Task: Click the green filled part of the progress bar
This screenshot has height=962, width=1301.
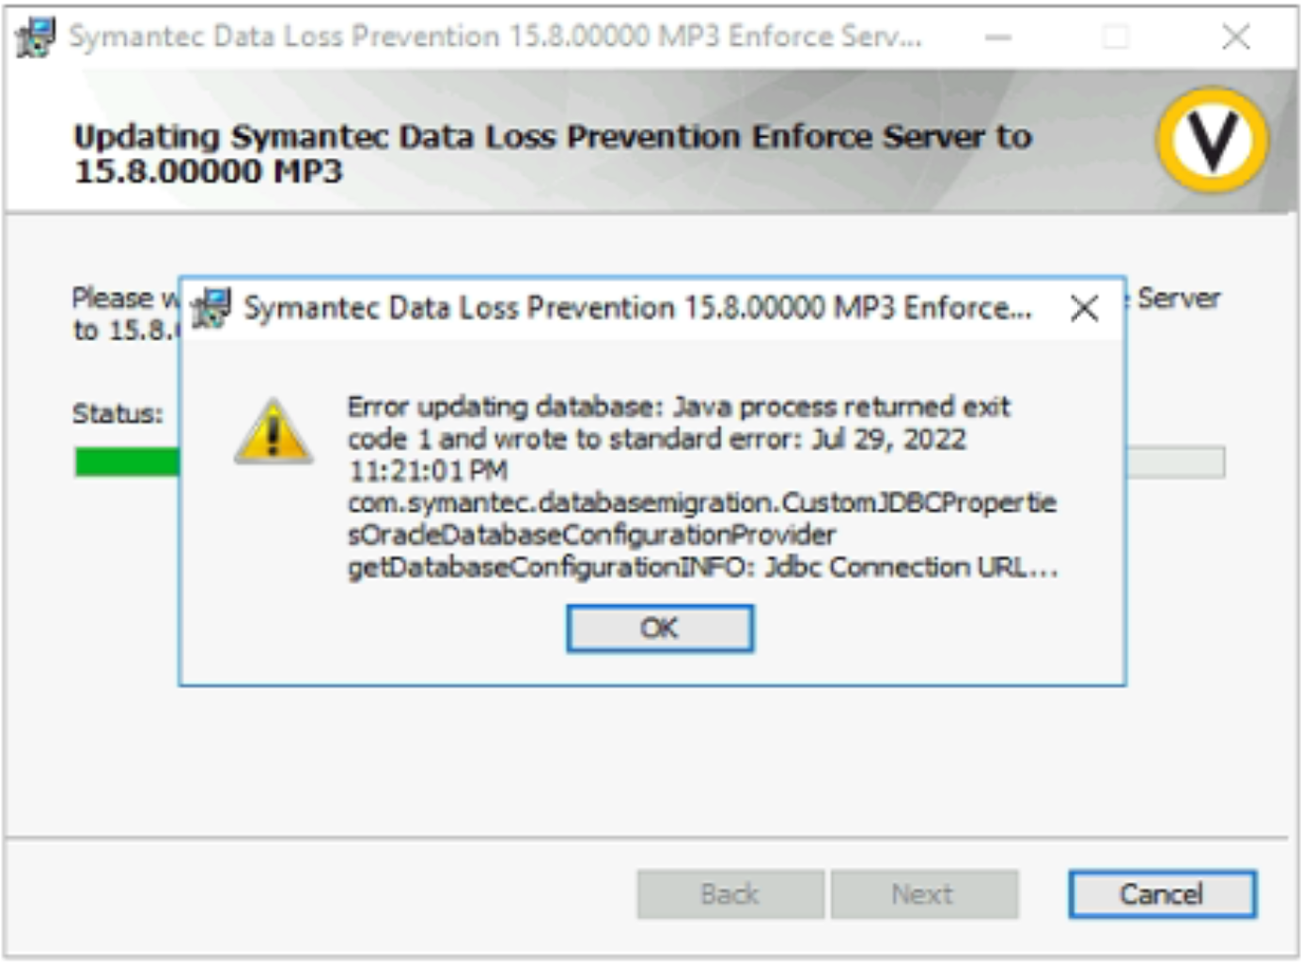Action: coord(126,462)
